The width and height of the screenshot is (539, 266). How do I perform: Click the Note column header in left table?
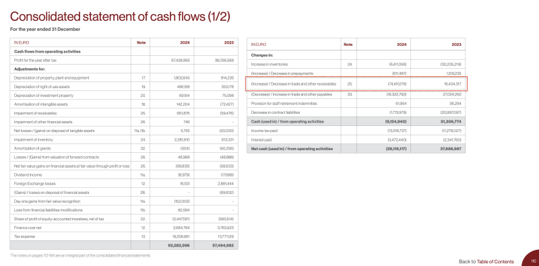coord(141,42)
